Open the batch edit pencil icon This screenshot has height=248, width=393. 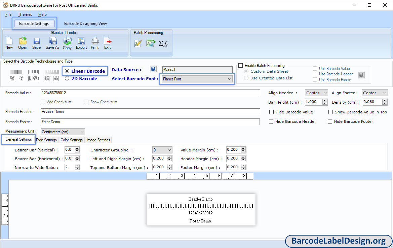point(138,43)
